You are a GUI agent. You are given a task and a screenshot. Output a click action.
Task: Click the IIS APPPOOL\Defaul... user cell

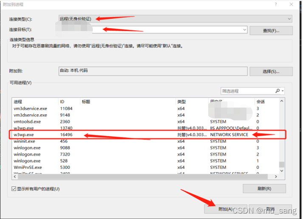tap(231, 128)
